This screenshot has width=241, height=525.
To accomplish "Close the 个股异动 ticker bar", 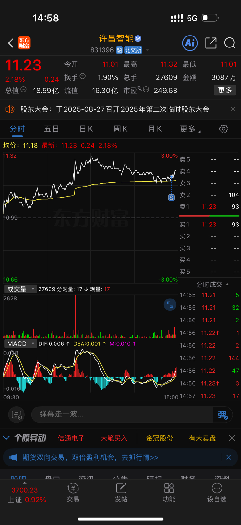I will pos(232,438).
